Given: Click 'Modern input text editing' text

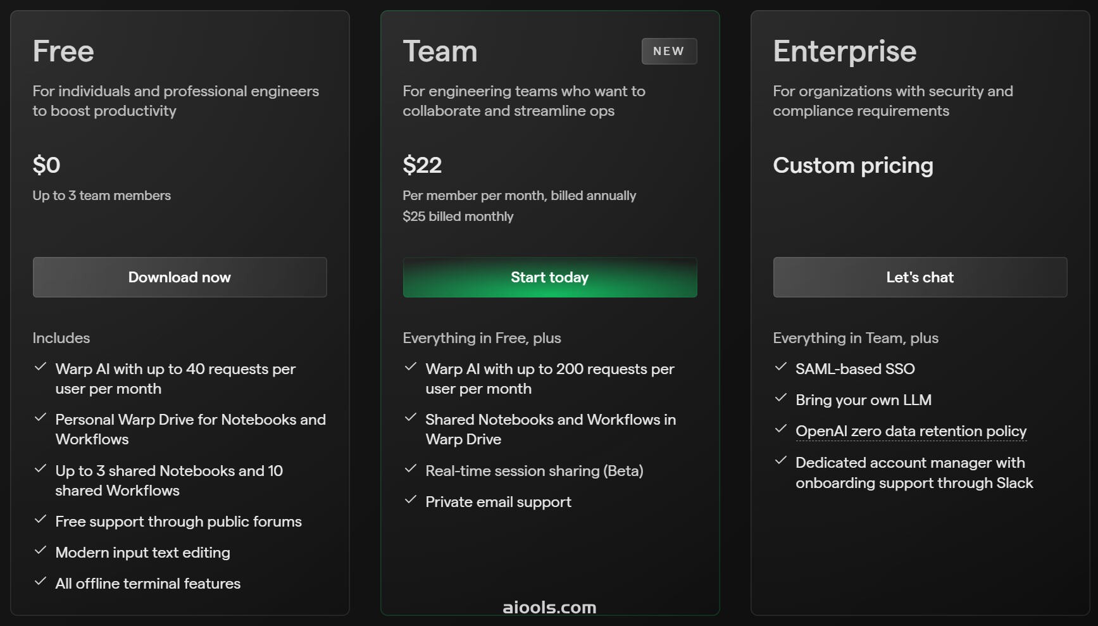Looking at the screenshot, I should [143, 553].
